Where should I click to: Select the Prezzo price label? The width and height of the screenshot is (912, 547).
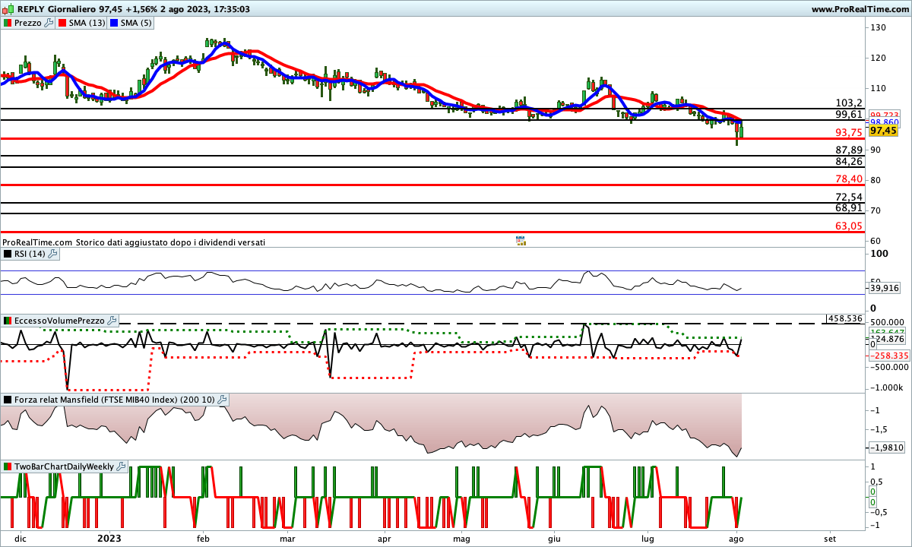pyautogui.click(x=29, y=23)
